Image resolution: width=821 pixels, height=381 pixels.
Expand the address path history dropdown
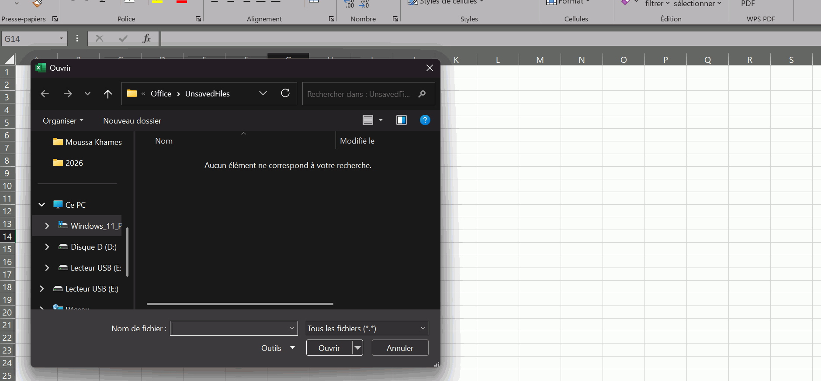[263, 93]
